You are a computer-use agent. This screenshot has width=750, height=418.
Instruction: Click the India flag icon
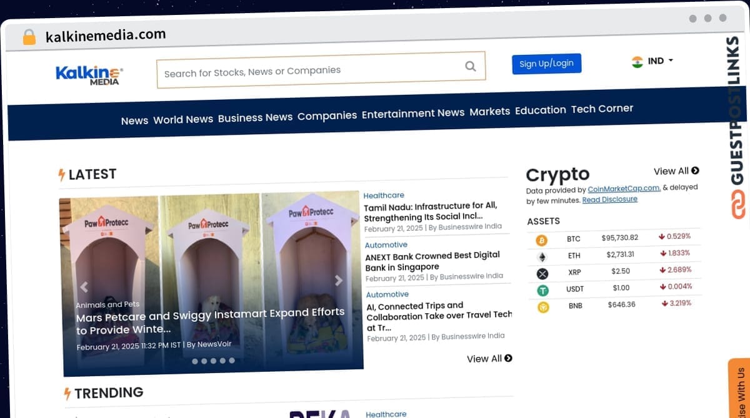tap(637, 62)
